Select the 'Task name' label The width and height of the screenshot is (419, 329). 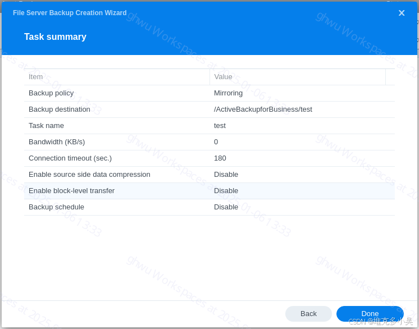click(46, 126)
